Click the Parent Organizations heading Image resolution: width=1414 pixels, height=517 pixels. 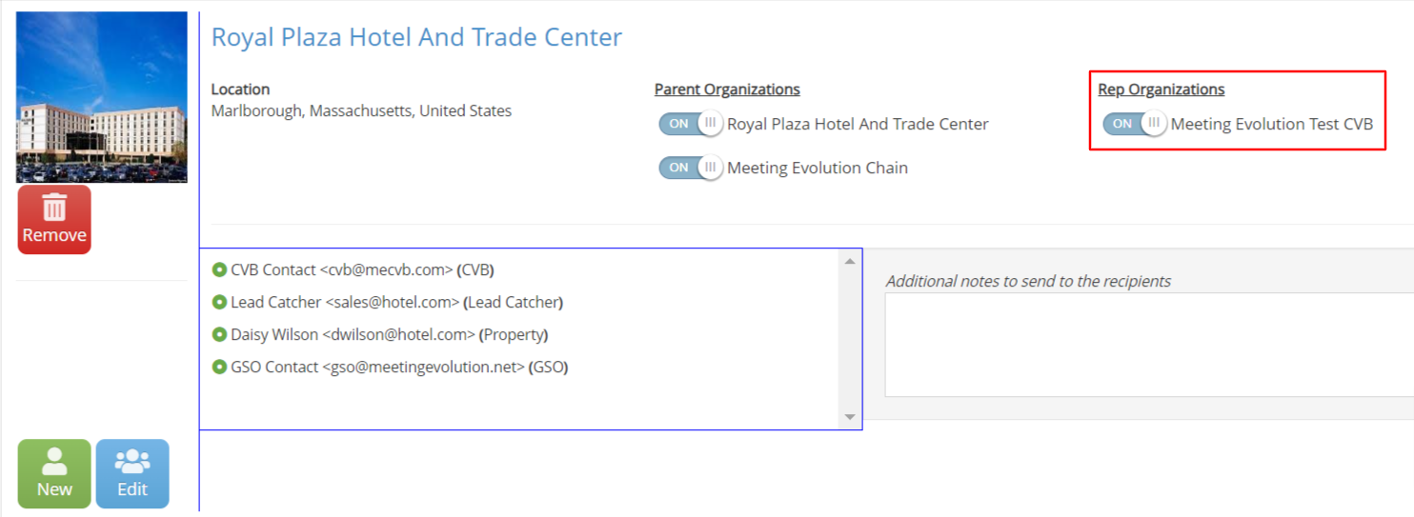click(x=727, y=89)
